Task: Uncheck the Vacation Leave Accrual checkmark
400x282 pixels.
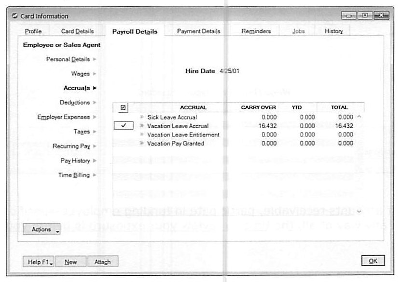Action: coord(124,125)
